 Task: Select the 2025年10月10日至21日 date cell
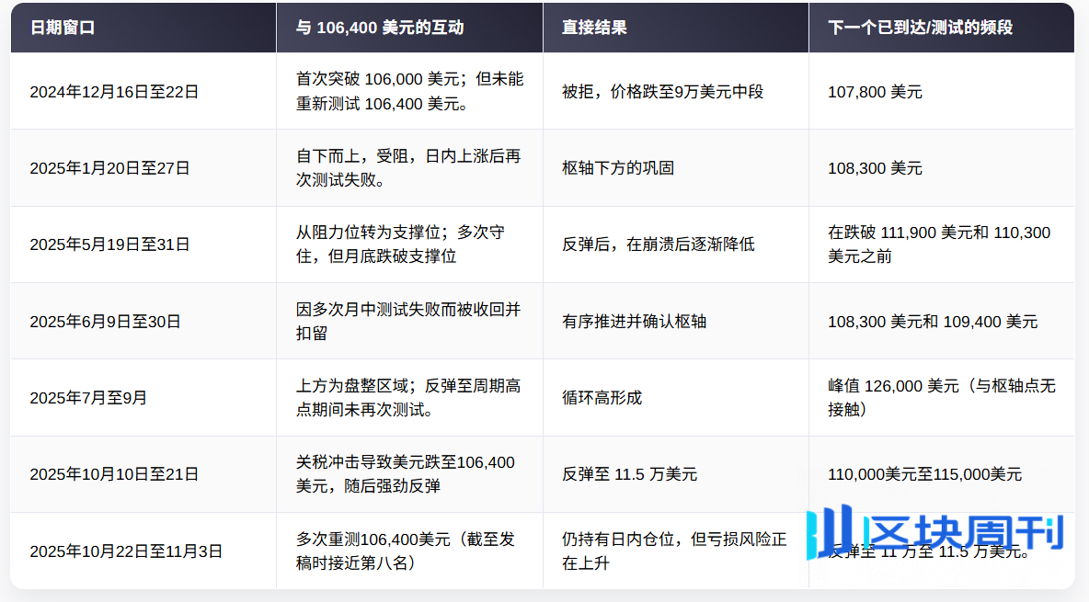(114, 474)
